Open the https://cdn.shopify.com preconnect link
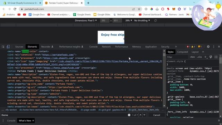This screenshot has height=125, width=222. tap(58, 58)
